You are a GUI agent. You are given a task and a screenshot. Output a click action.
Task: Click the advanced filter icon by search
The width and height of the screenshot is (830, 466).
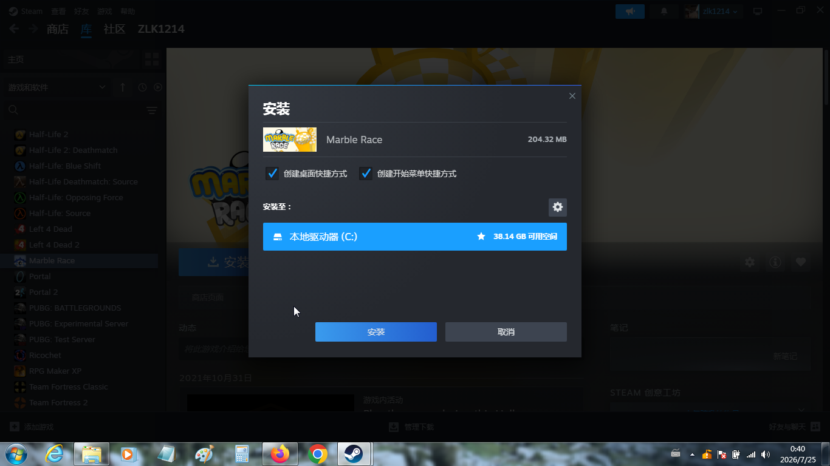point(152,110)
